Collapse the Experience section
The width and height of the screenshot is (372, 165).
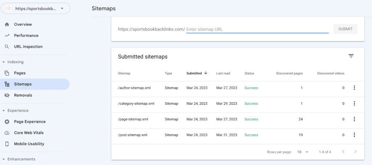click(4, 110)
